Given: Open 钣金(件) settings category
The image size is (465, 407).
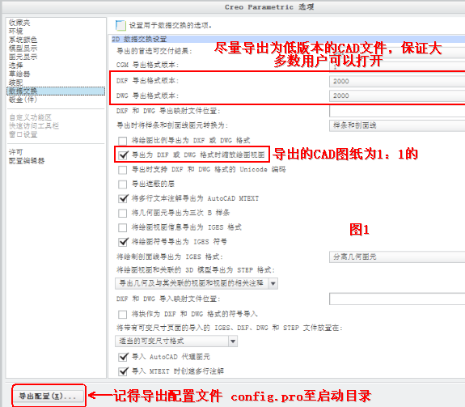Looking at the screenshot, I should (23, 100).
